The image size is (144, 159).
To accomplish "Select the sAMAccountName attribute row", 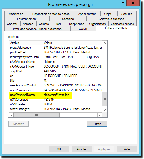I will [x=55, y=62].
